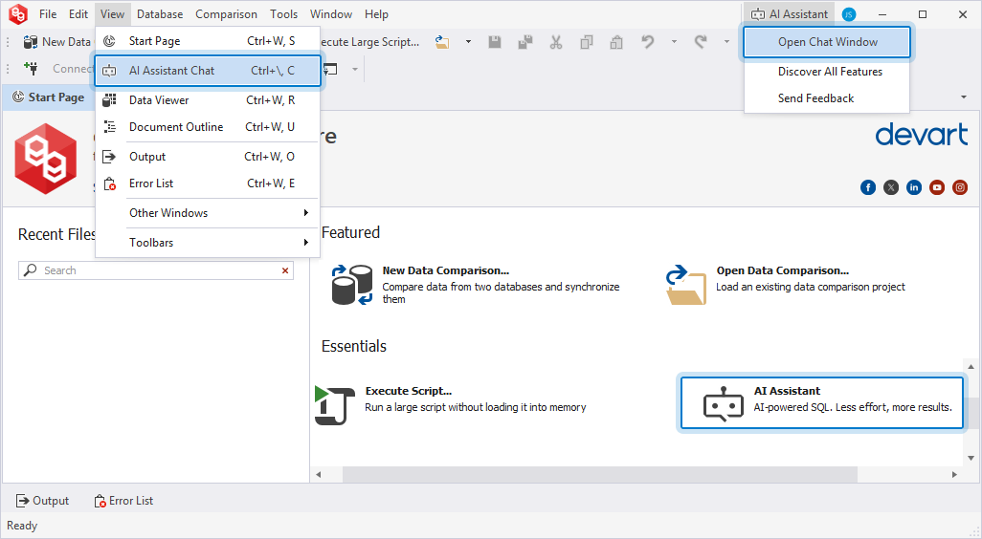
Task: Open the Error List bottom panel tab
Action: tap(123, 501)
